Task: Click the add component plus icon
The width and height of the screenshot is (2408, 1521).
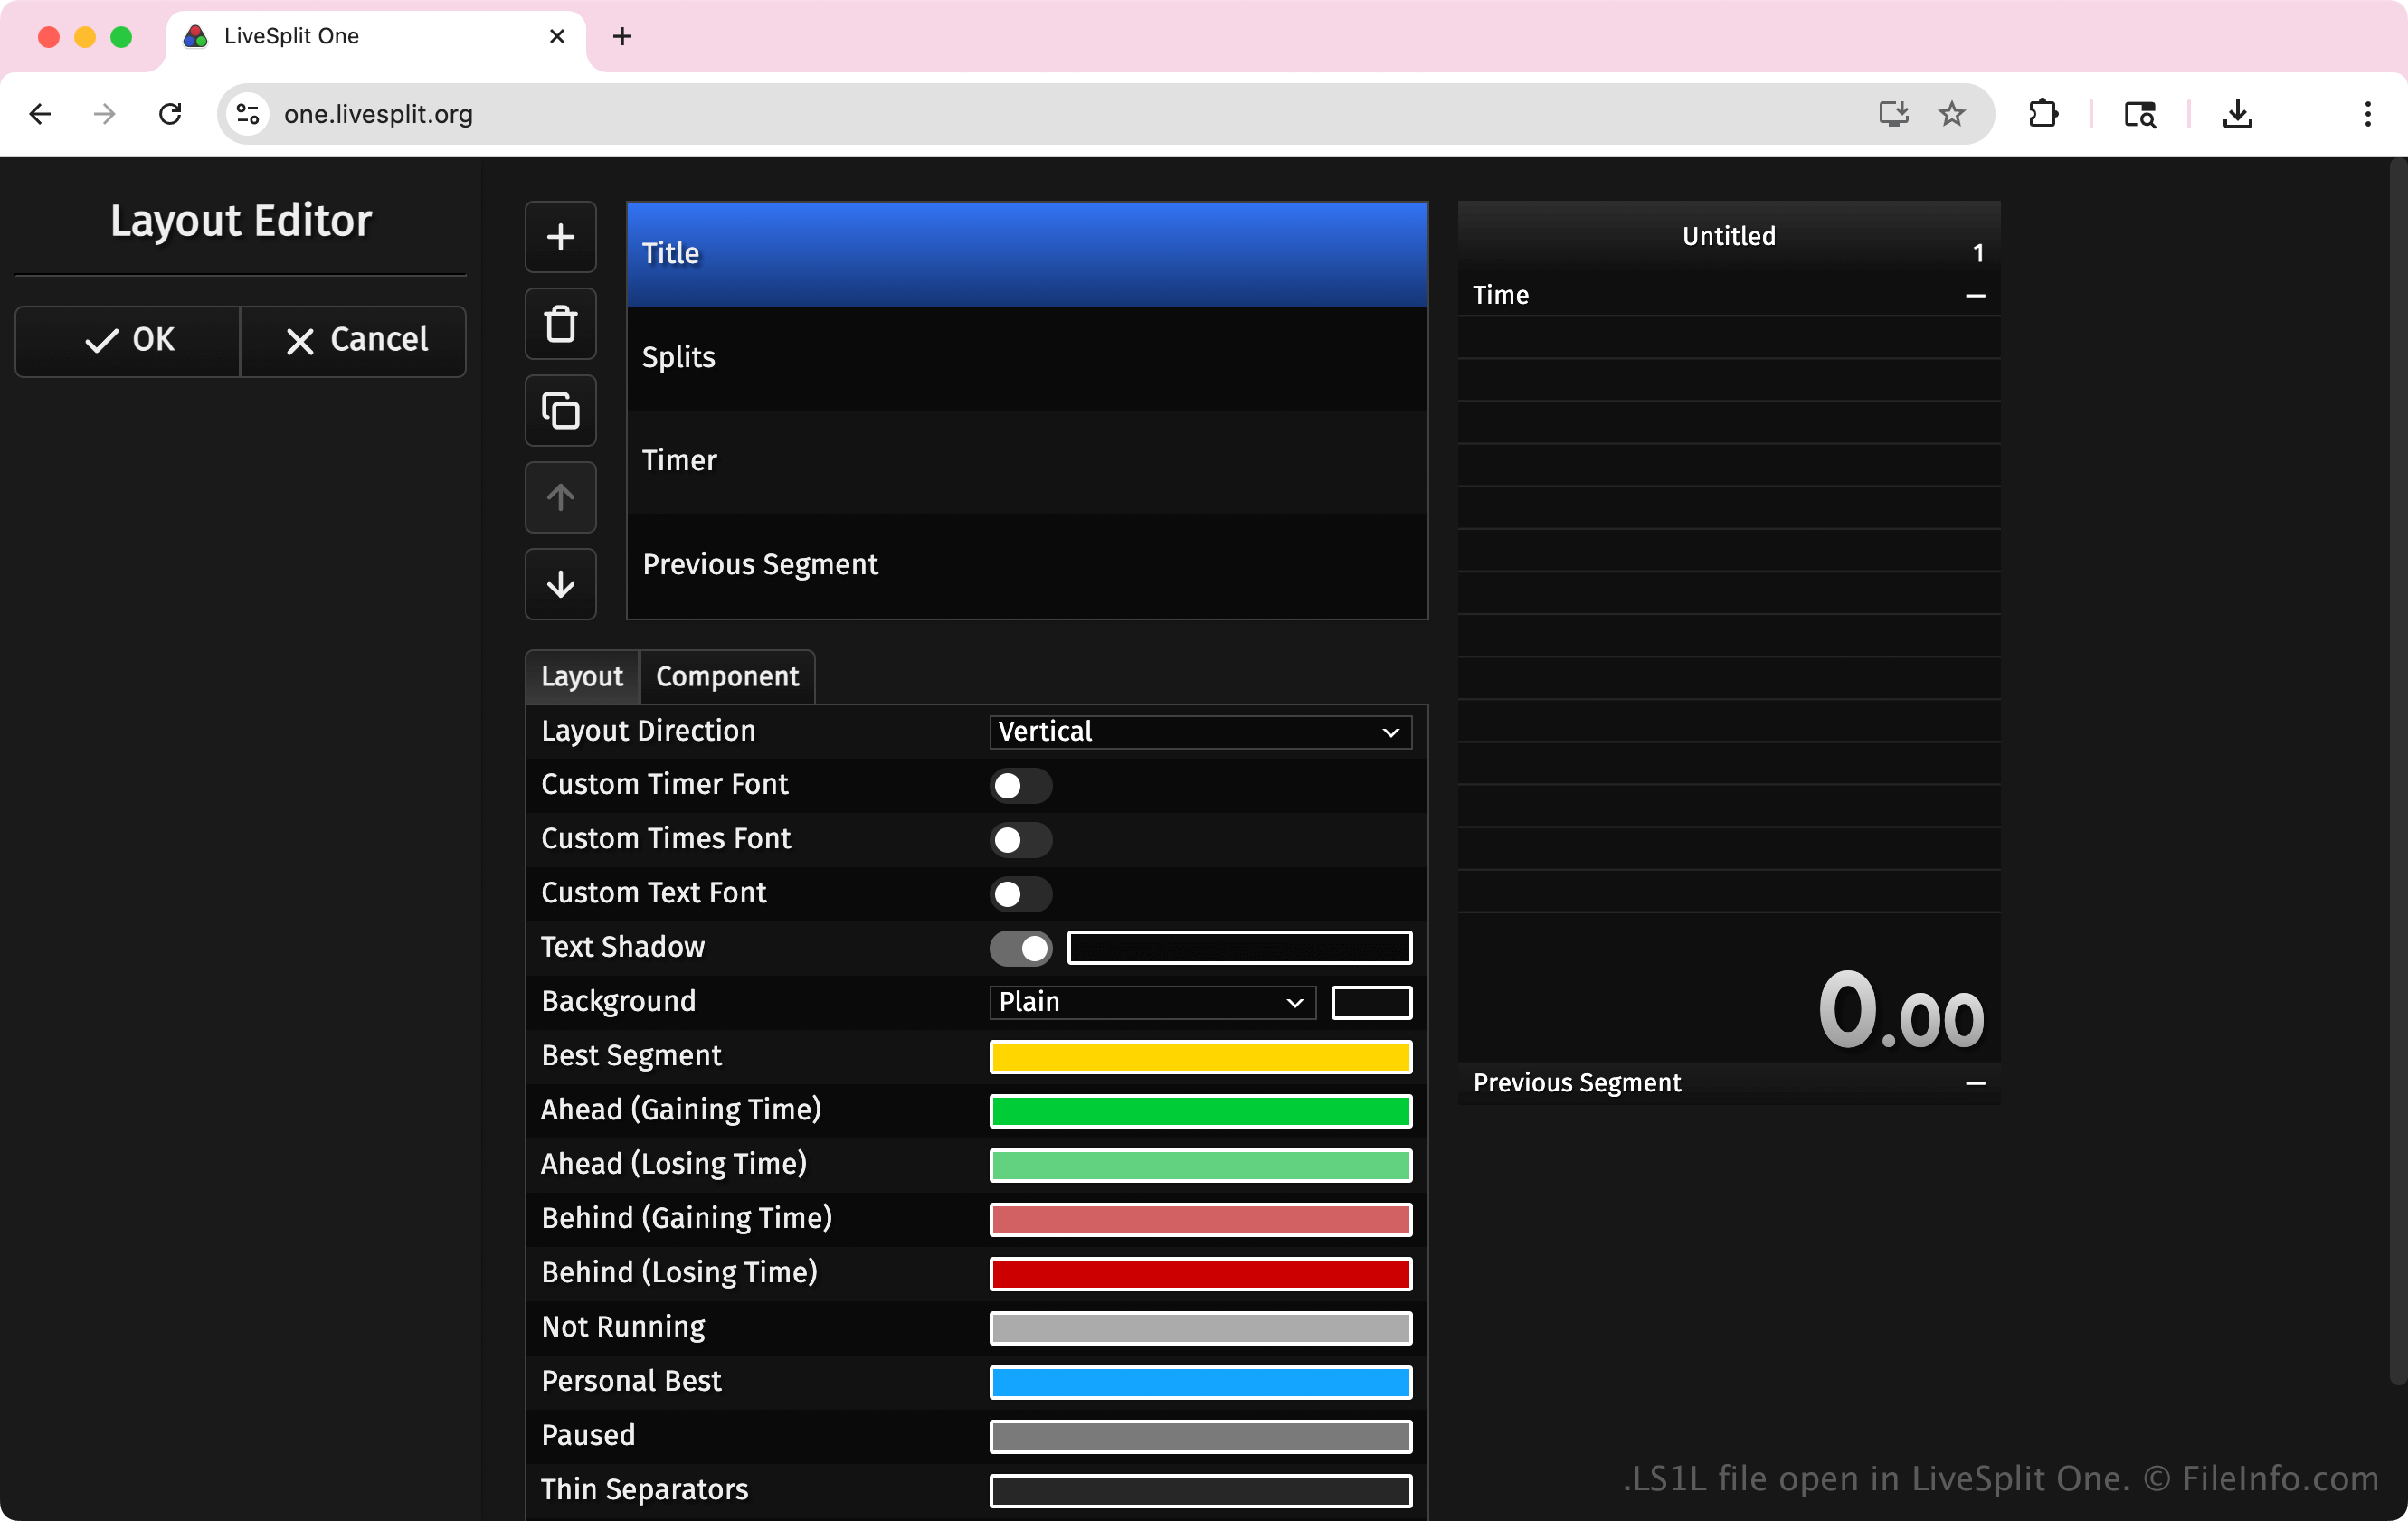Action: (560, 237)
